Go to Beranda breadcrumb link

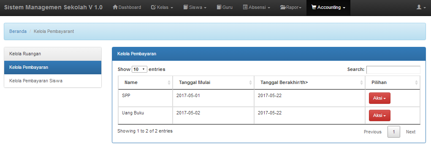(x=18, y=31)
